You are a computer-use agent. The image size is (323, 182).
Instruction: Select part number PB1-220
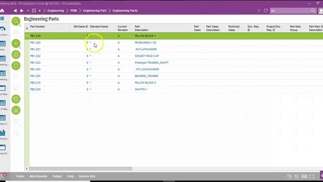click(x=35, y=42)
